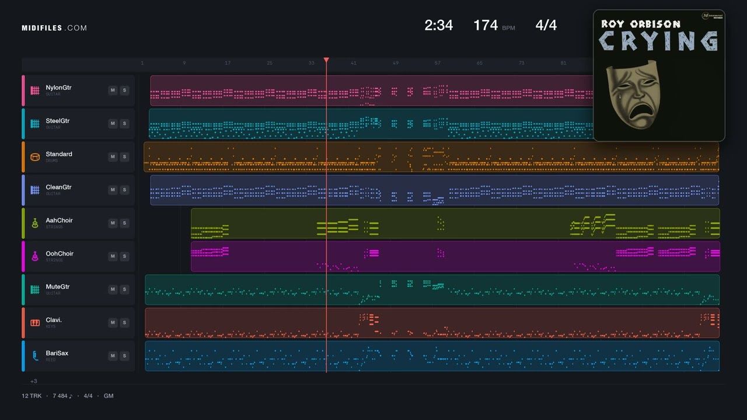
Task: Select the MuteGtr track name
Action: 58,287
